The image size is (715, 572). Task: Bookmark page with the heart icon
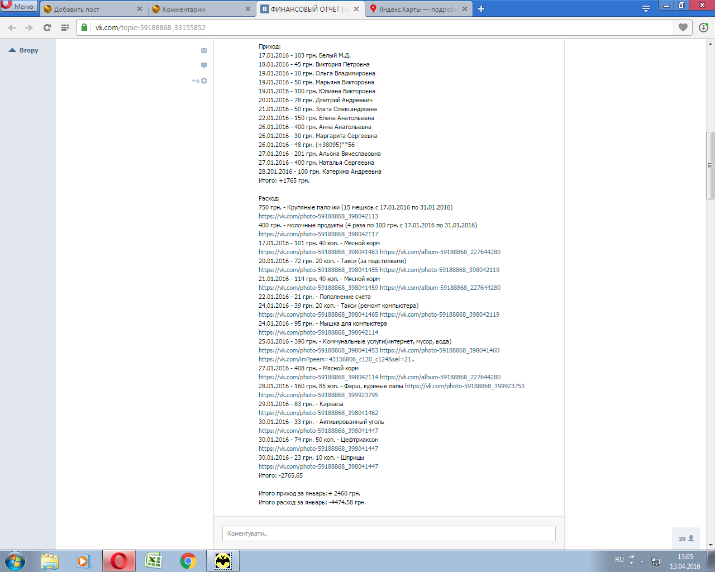click(x=683, y=27)
